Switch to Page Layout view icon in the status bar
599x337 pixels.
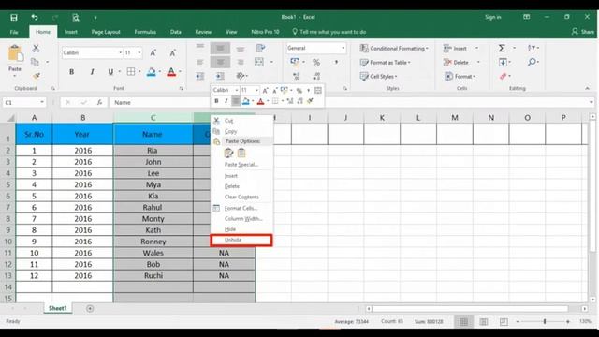484,322
